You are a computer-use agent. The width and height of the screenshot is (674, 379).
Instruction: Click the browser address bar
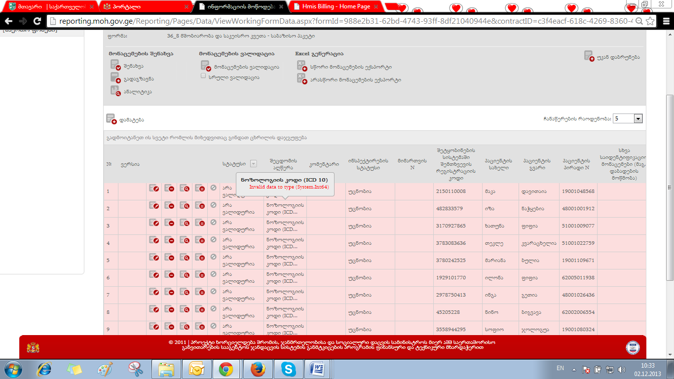coord(340,21)
